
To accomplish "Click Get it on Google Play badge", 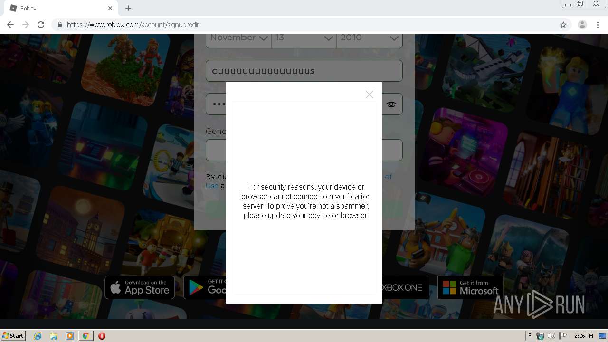I will 205,287.
